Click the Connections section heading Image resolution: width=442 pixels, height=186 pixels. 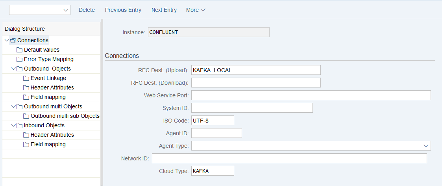[x=122, y=56]
